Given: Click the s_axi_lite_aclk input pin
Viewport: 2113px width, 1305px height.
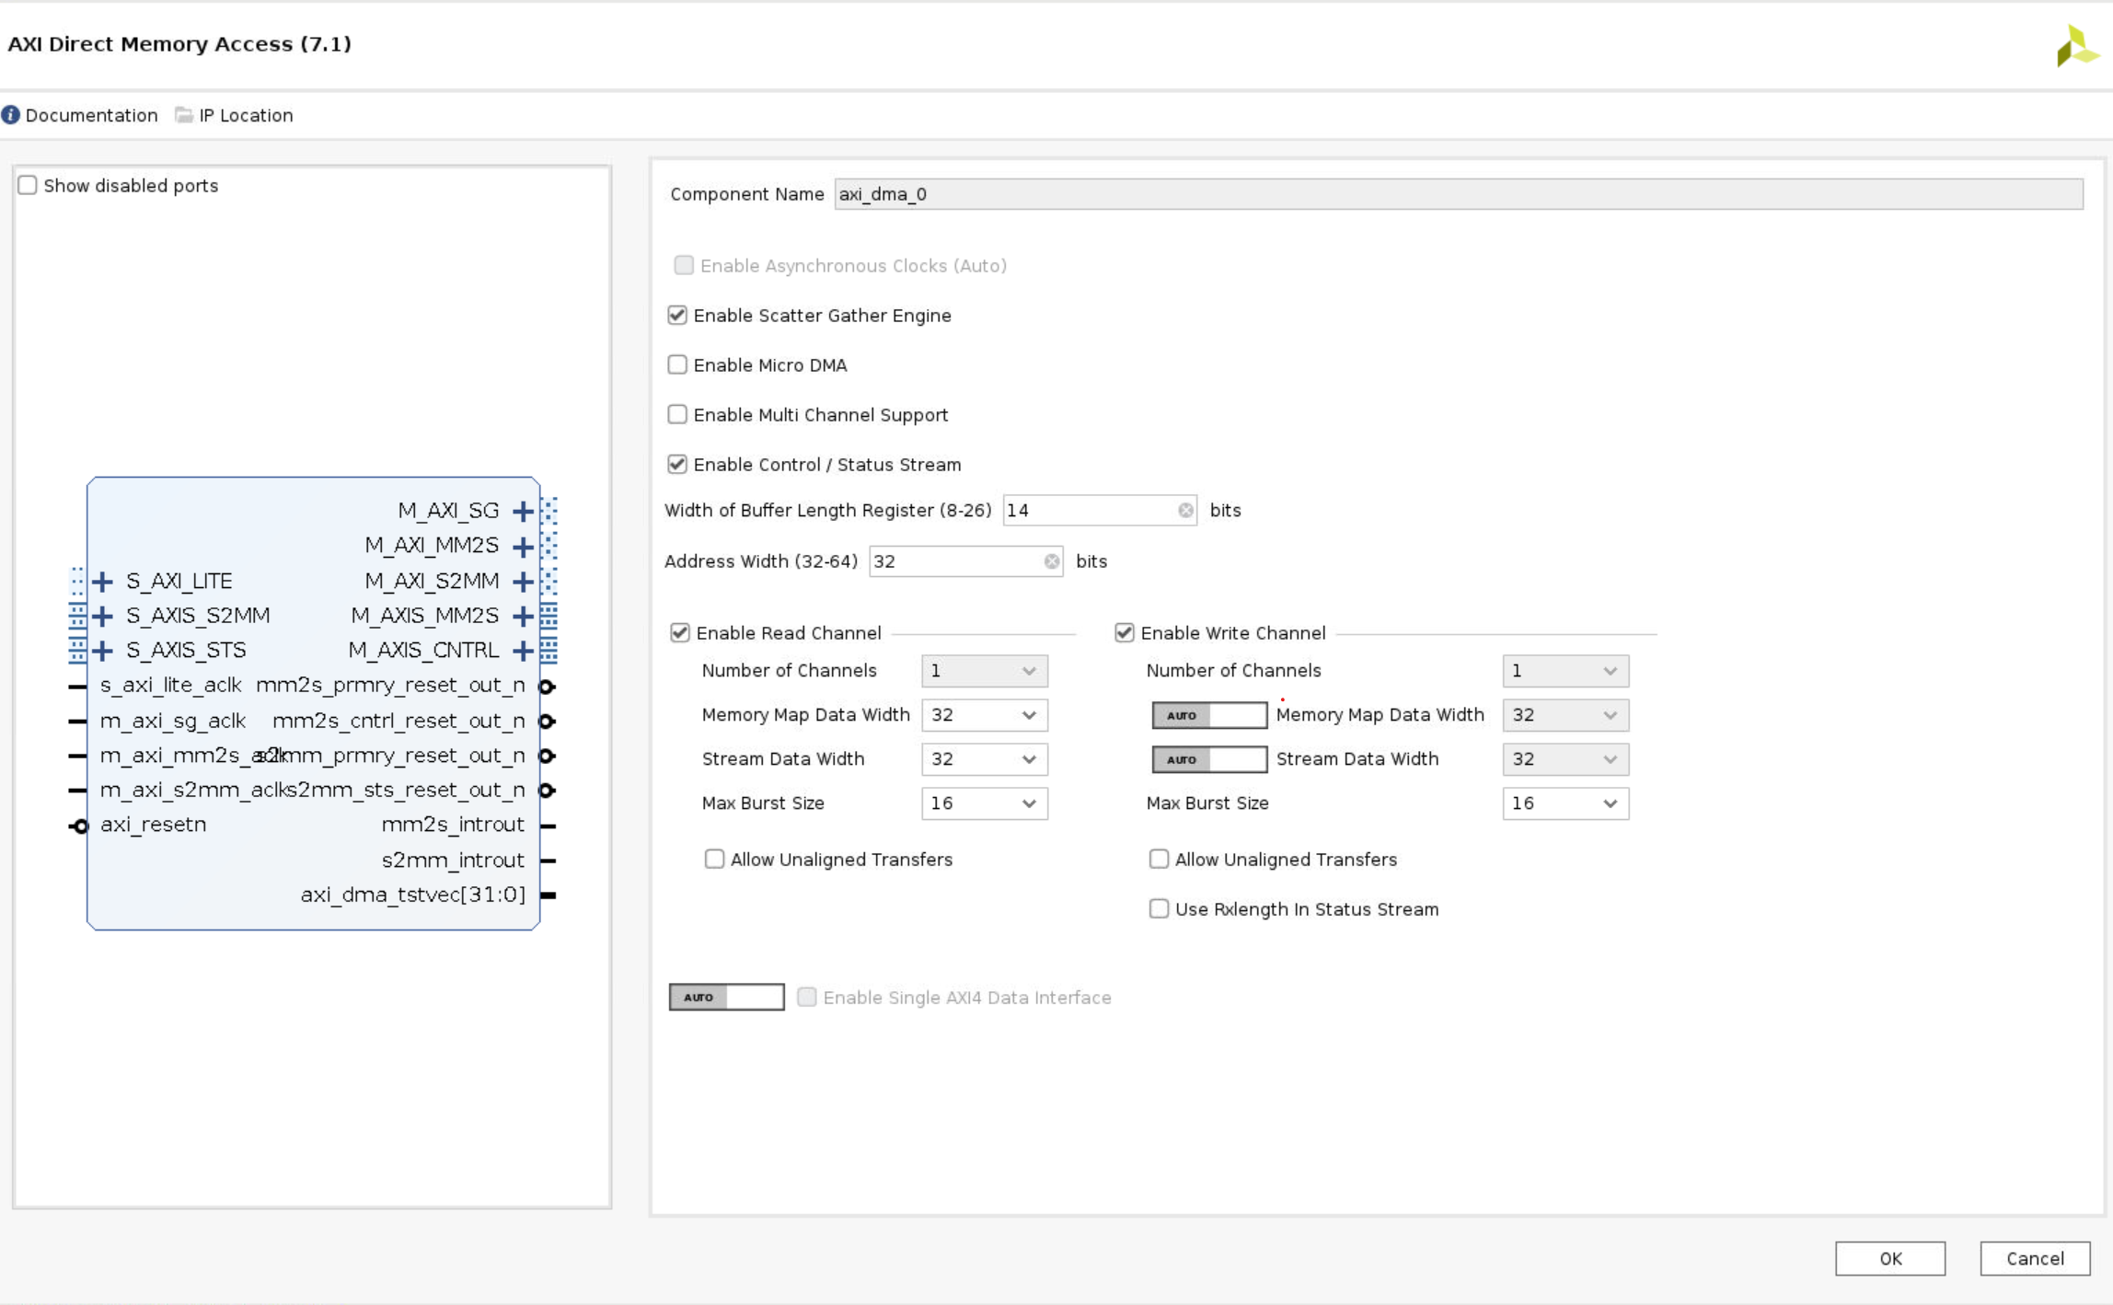Looking at the screenshot, I should point(77,687).
